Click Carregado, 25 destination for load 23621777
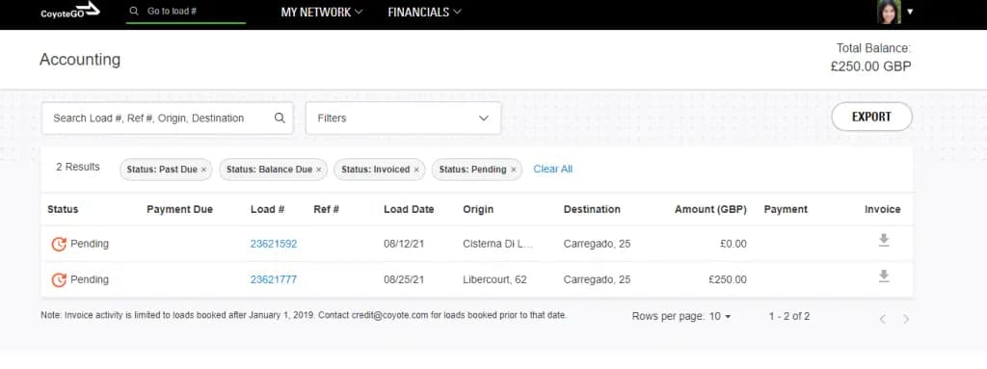This screenshot has height=369, width=987. pos(597,279)
